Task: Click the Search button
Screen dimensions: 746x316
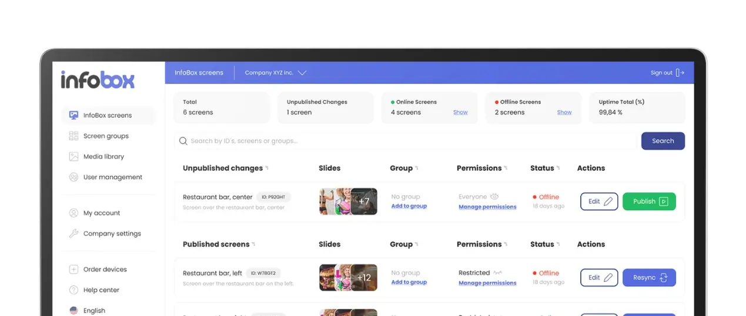Action: pyautogui.click(x=663, y=141)
